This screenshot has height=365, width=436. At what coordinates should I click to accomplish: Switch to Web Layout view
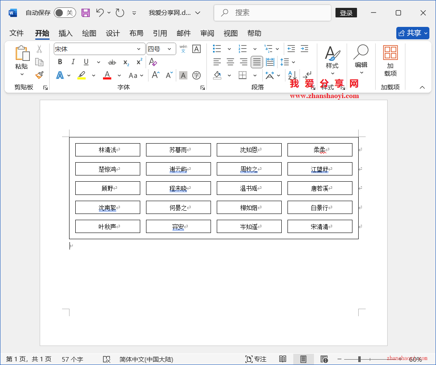(x=324, y=359)
